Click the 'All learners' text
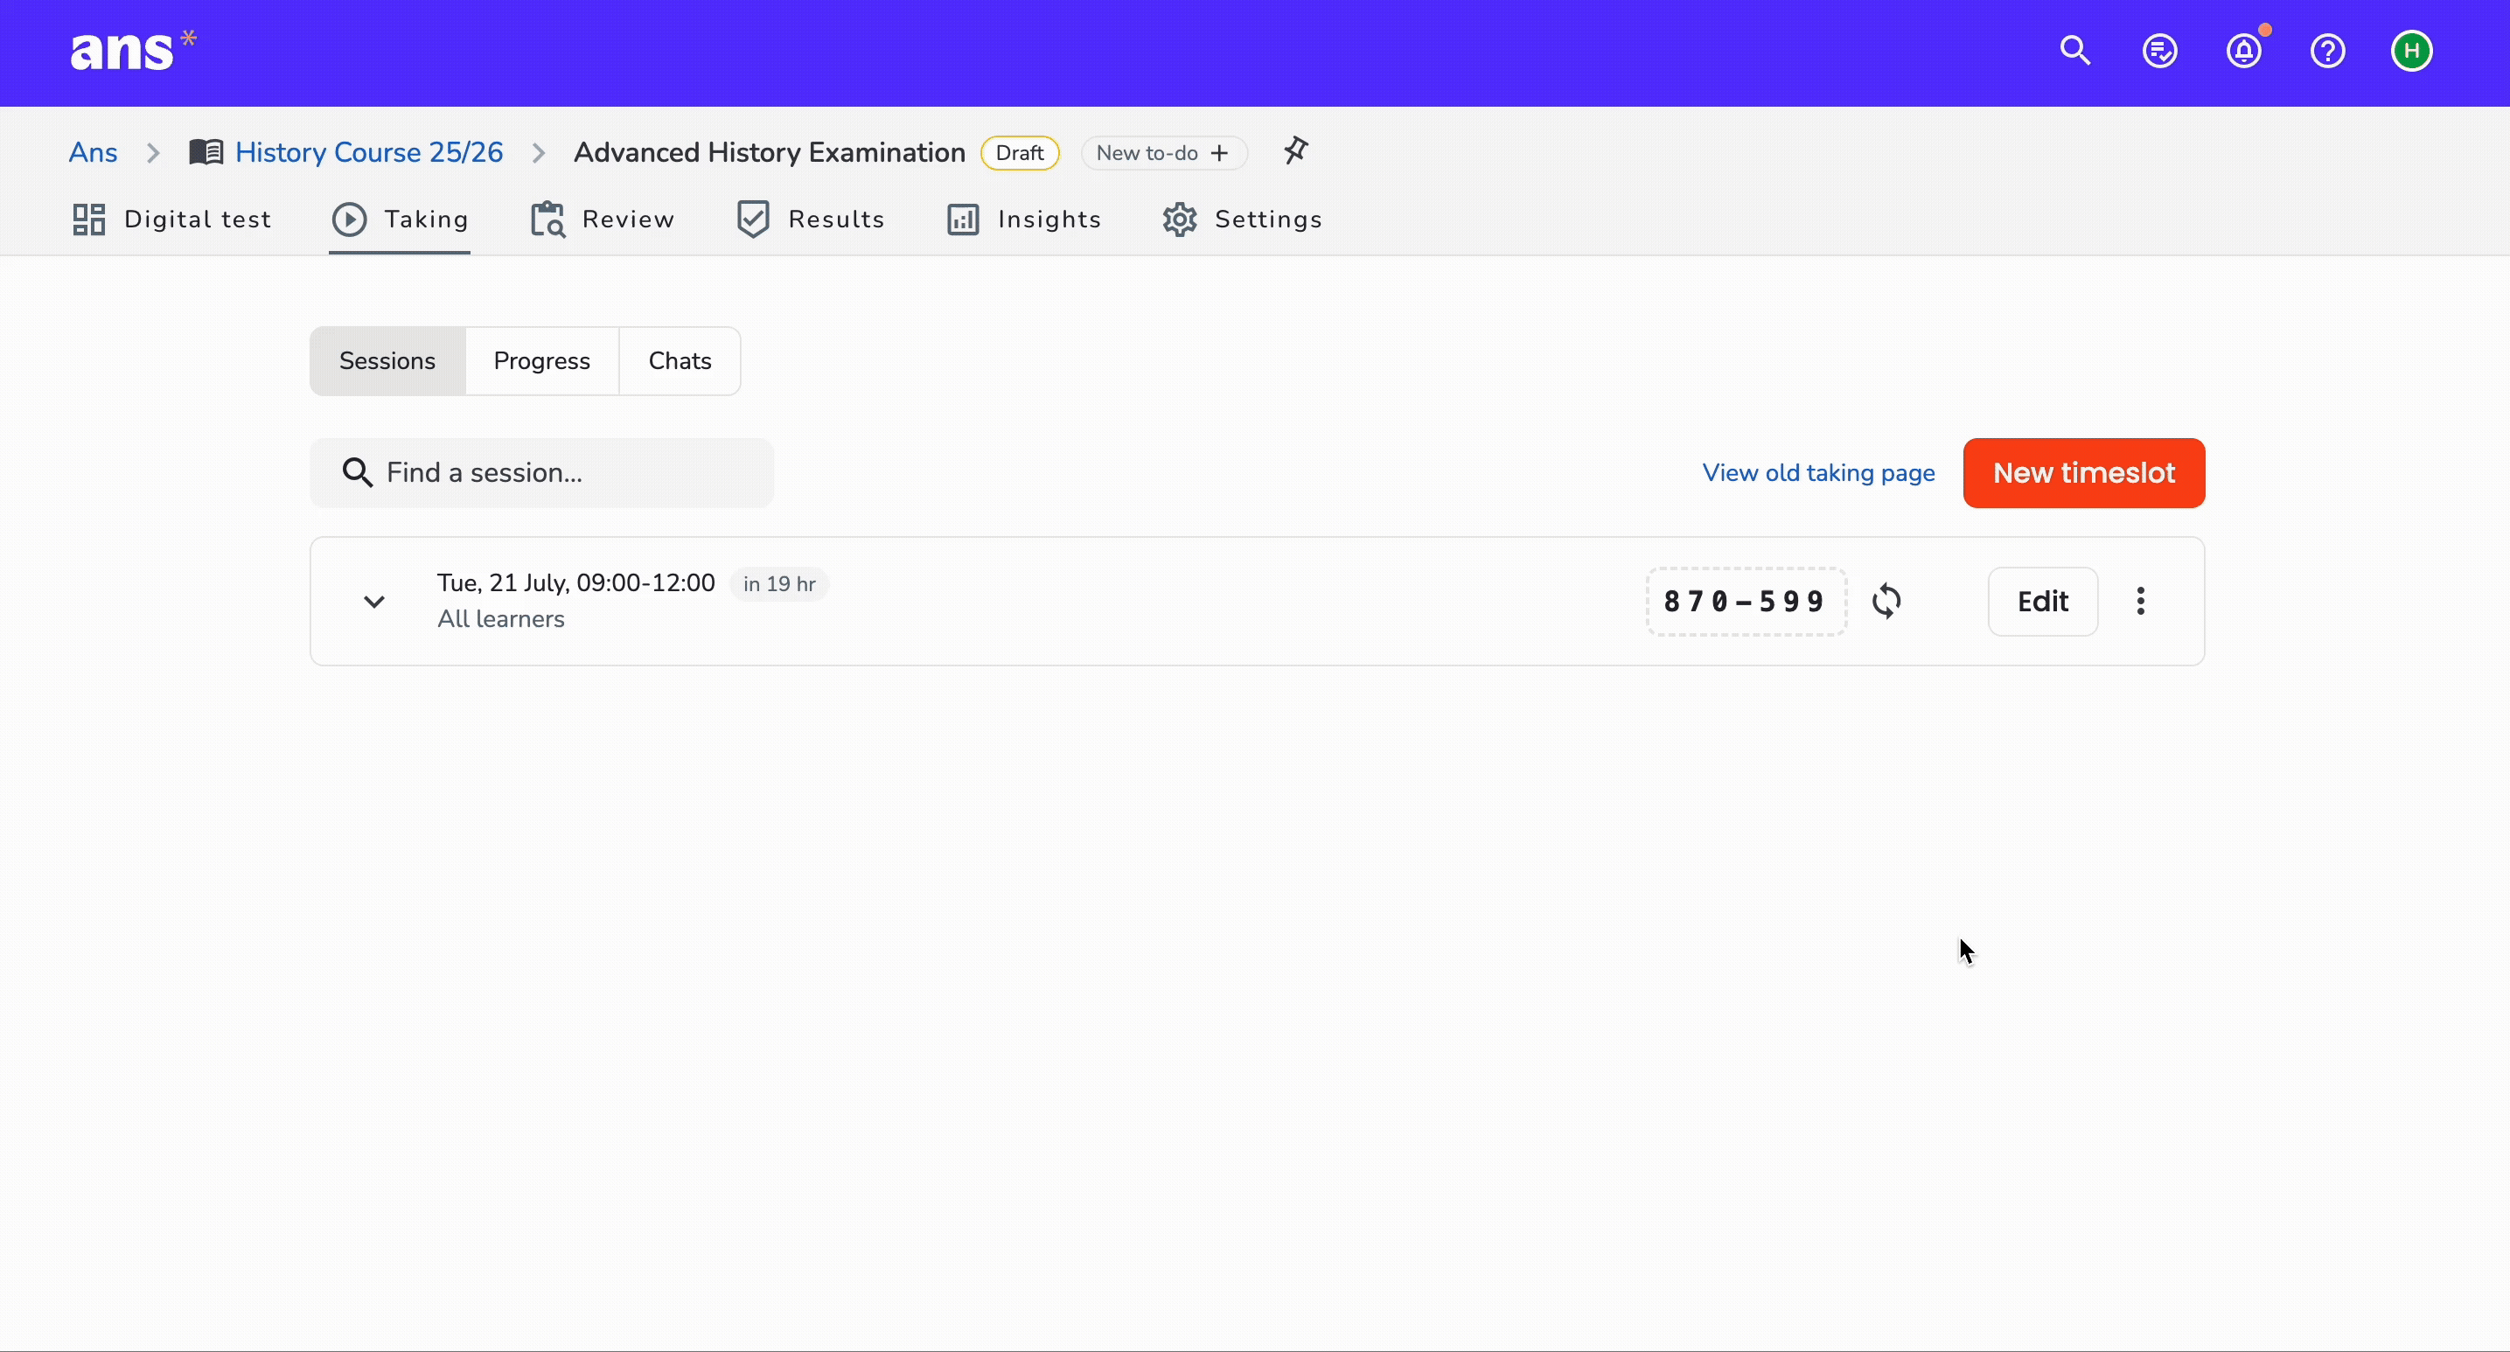This screenshot has height=1352, width=2510. 501,618
